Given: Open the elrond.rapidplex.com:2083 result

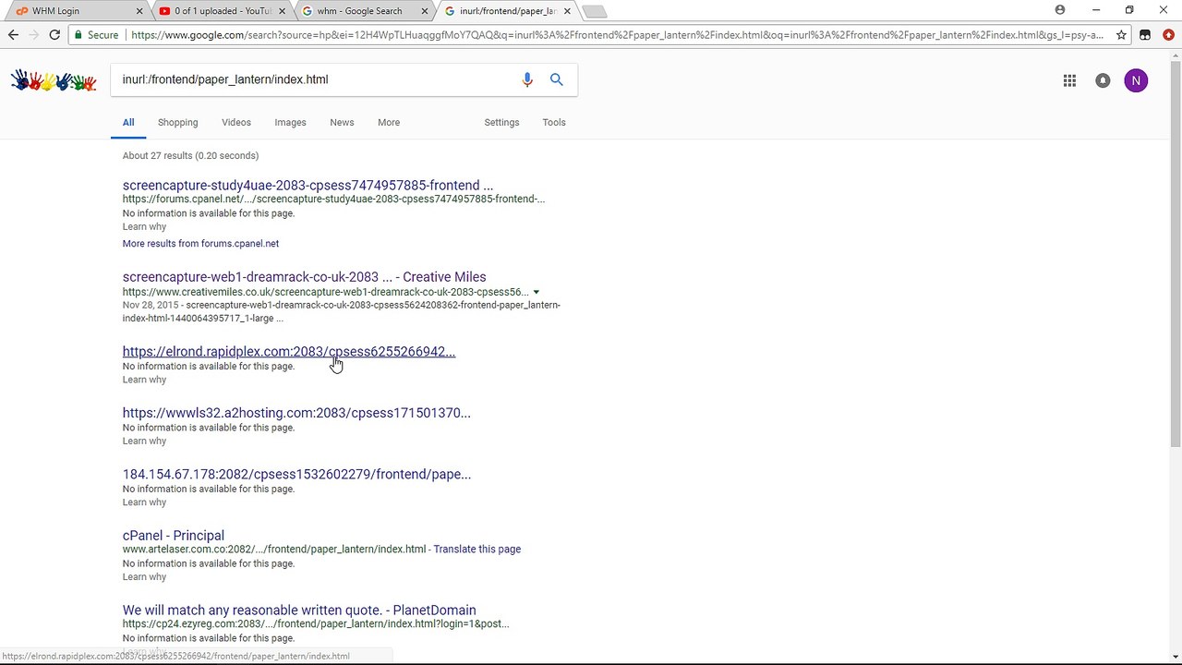Looking at the screenshot, I should [289, 352].
